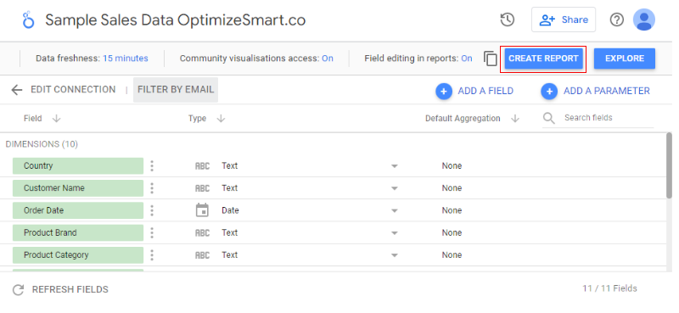Screen dimensions: 679x313
Task: Click the Create Report button
Action: coord(543,59)
